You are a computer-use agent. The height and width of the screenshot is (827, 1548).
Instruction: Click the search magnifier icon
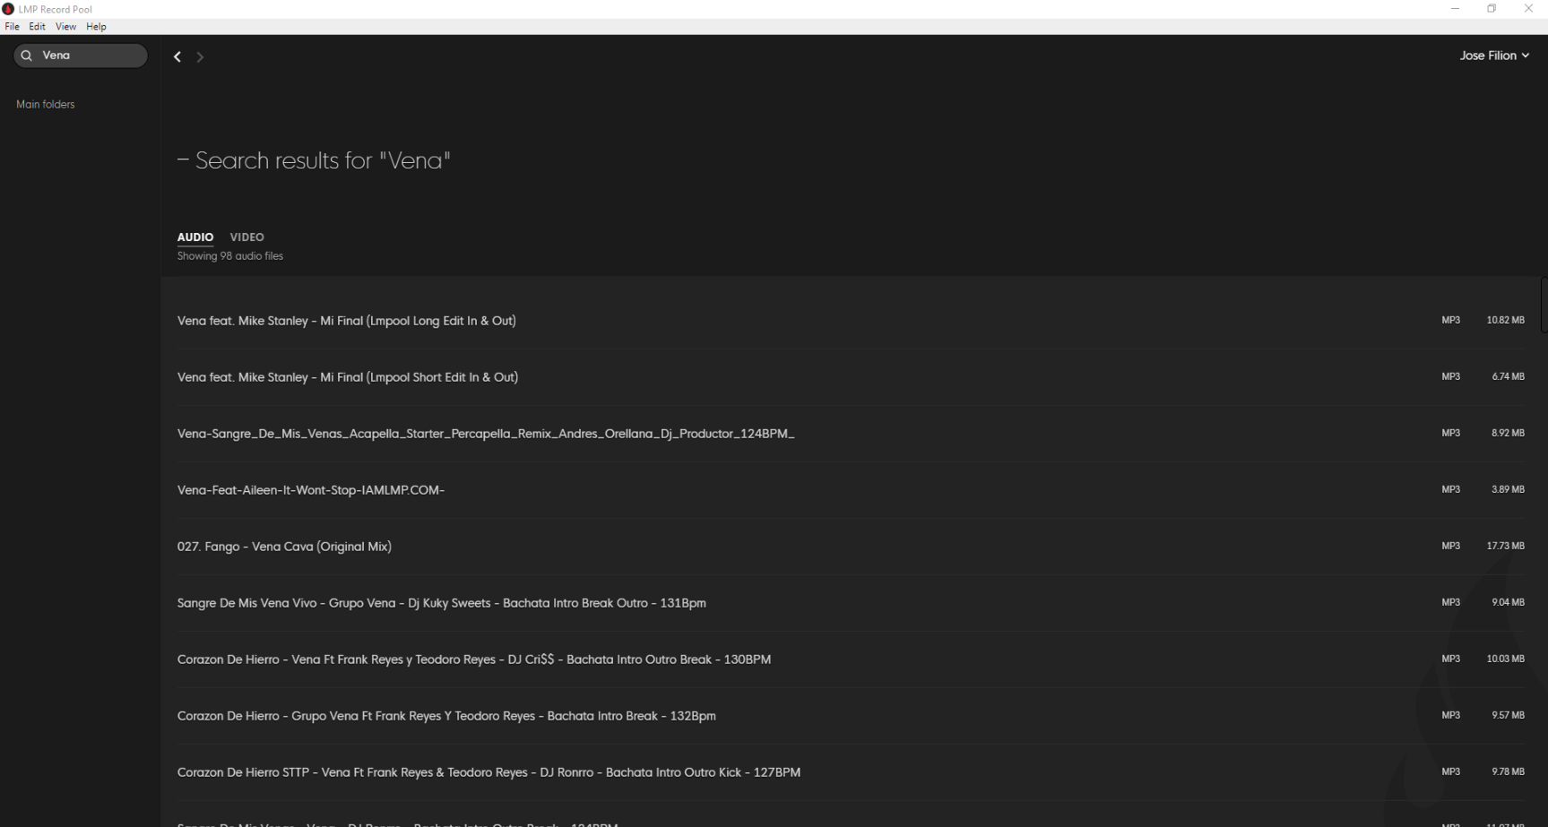[x=27, y=56]
